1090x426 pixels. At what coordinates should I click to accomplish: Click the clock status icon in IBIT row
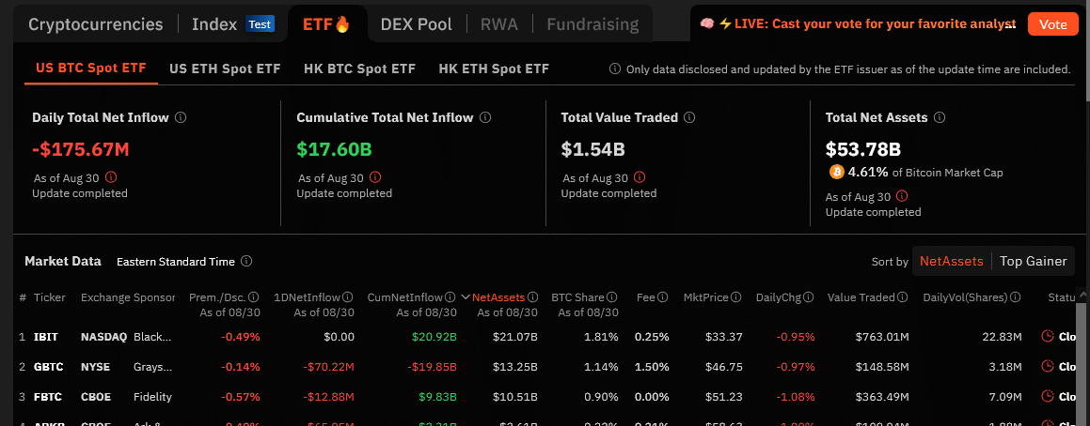(1048, 336)
